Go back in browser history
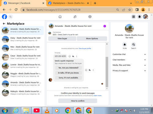Image resolution: width=153 pixels, height=114 pixels. (4, 10)
